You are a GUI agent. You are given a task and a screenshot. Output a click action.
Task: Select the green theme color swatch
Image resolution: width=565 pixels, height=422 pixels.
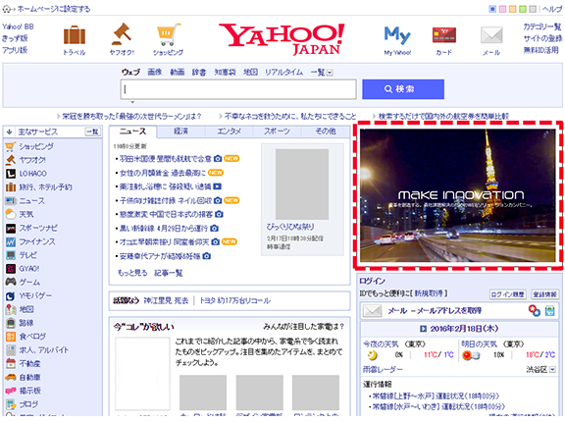523,9
